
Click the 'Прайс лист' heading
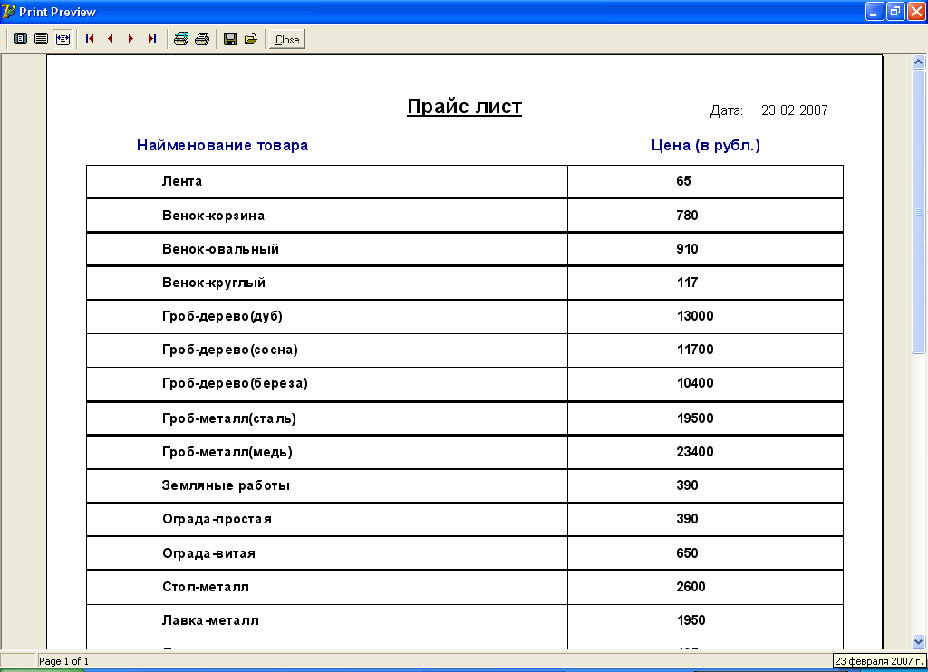pos(465,107)
